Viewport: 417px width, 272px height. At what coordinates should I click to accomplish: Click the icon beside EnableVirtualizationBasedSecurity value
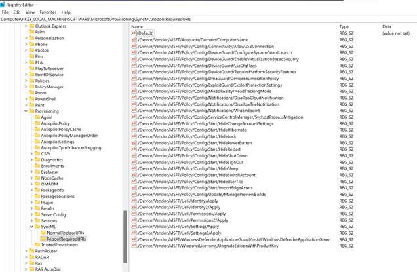click(x=134, y=59)
